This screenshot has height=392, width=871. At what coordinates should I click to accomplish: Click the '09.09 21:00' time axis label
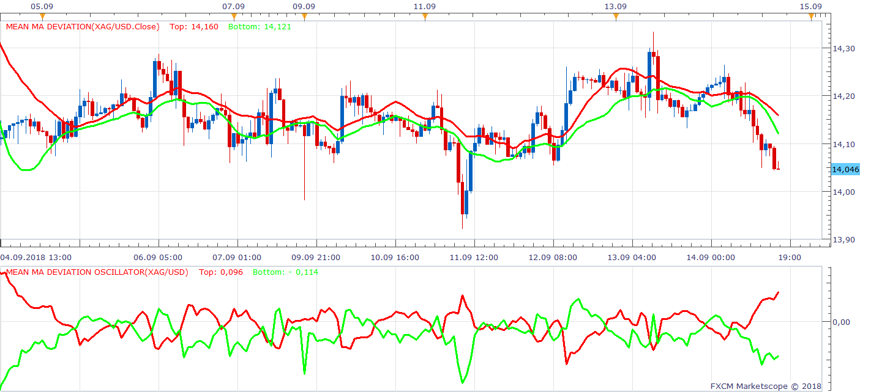[316, 258]
